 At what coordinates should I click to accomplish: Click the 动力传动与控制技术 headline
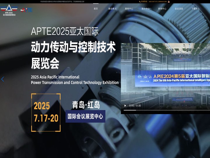click(x=73, y=47)
